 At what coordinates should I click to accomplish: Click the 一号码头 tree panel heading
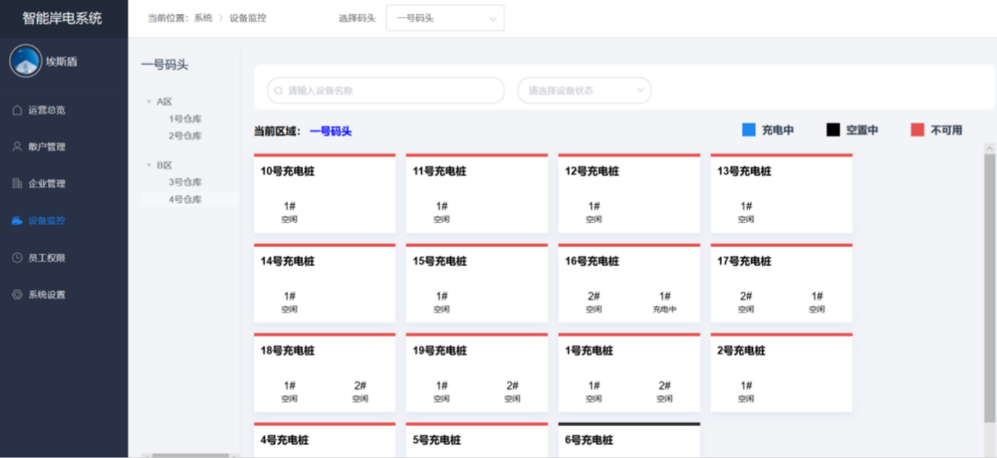(165, 65)
